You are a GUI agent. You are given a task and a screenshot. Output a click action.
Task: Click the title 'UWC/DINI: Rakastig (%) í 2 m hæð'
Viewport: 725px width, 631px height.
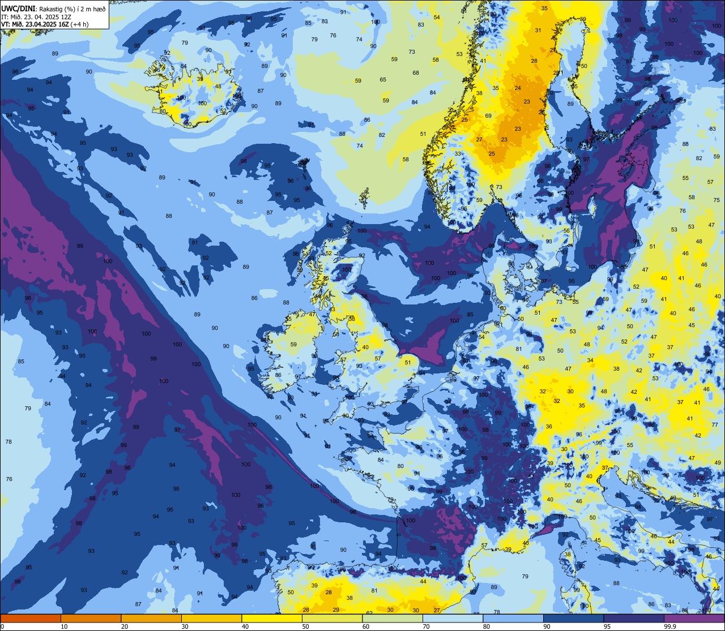(53, 9)
